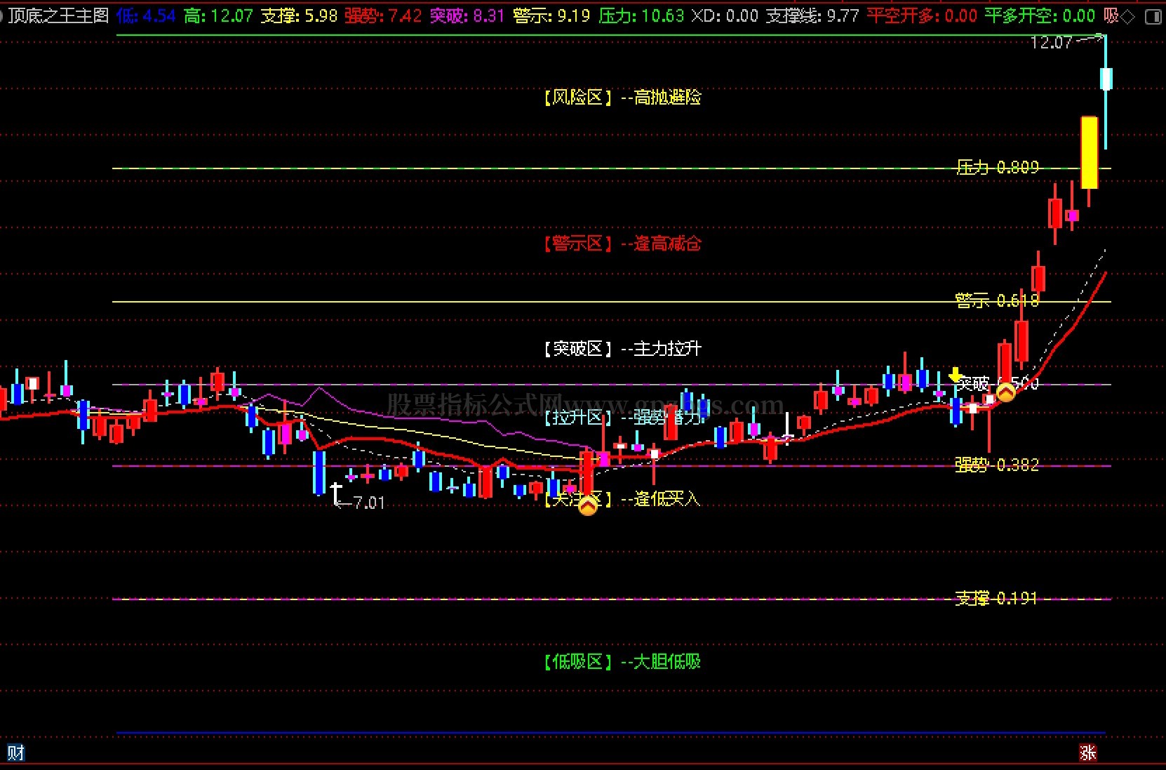Click the diamond icon next to 吸

click(x=1127, y=16)
